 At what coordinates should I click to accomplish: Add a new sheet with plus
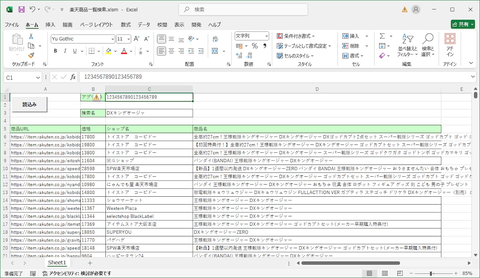pos(90,263)
